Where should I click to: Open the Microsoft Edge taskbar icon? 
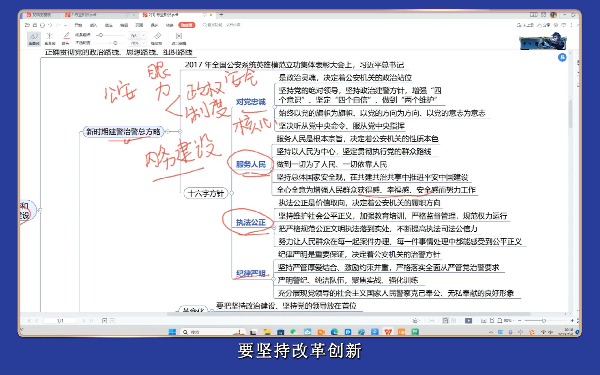click(334, 332)
